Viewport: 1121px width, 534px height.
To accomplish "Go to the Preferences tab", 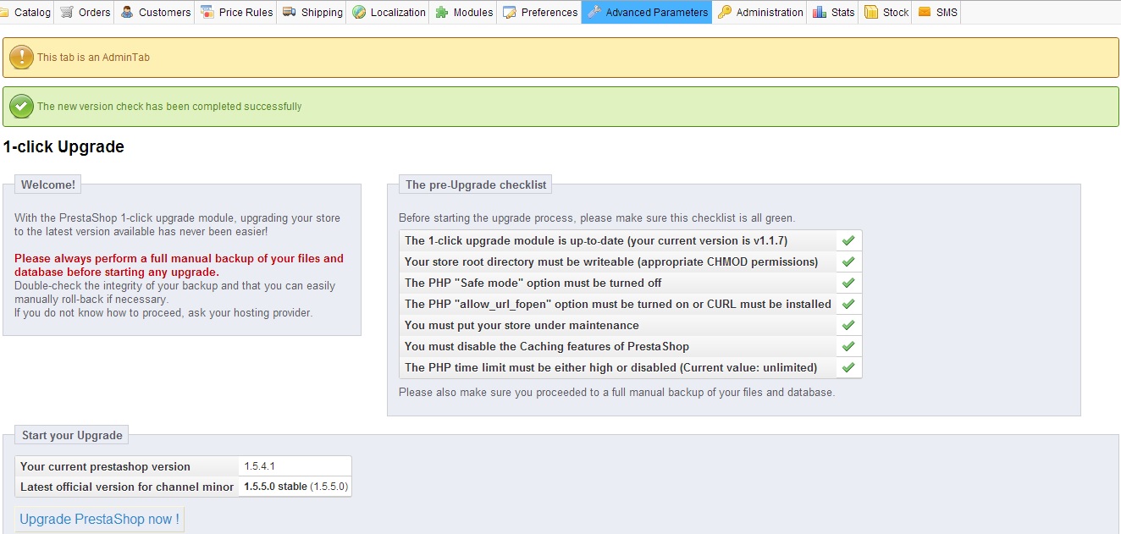I will point(540,12).
